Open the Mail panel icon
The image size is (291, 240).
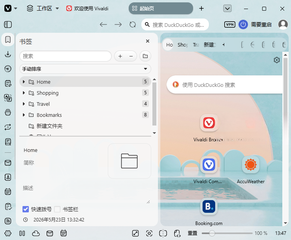tap(8, 163)
